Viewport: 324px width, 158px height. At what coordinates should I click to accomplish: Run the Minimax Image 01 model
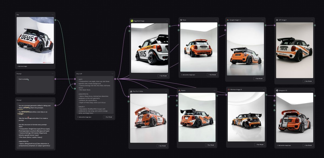pos(259,144)
